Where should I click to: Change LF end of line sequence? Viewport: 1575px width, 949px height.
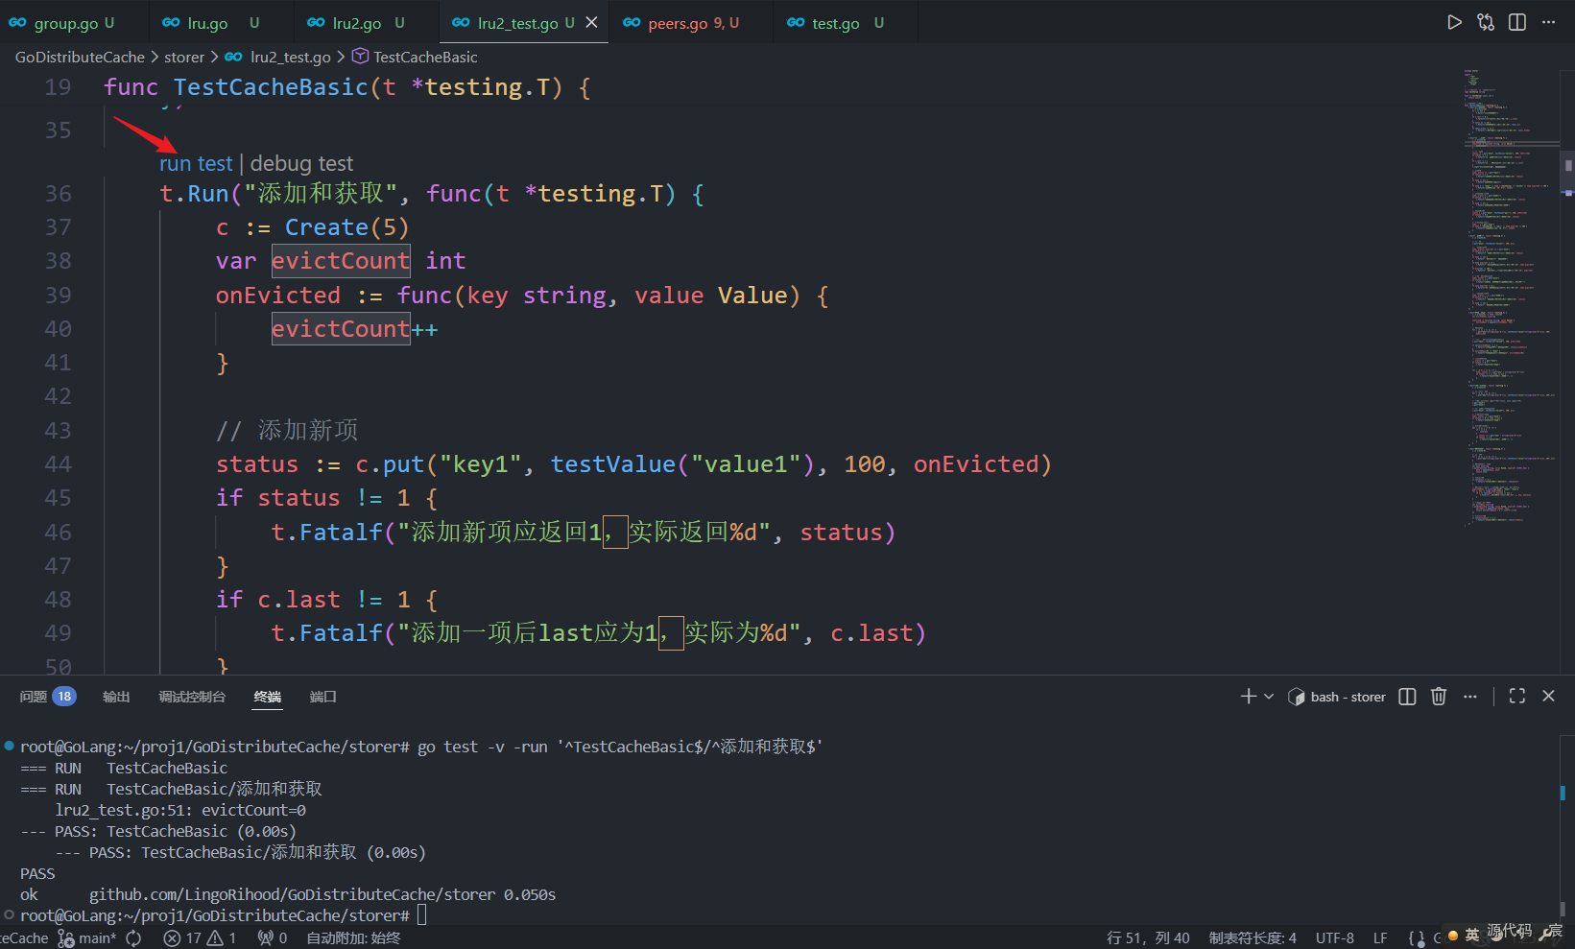pyautogui.click(x=1380, y=937)
